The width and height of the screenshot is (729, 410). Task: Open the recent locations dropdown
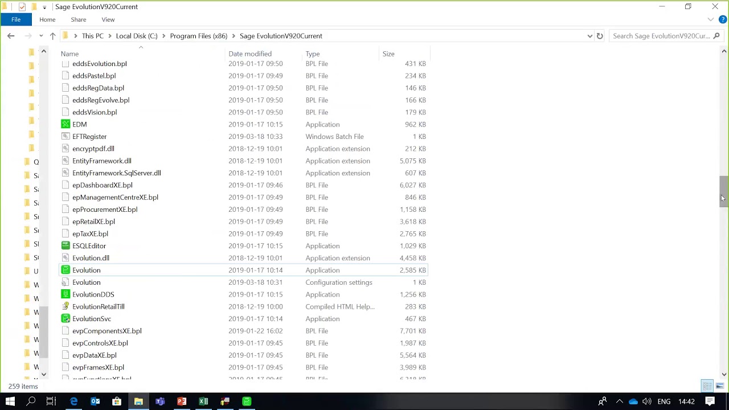coord(41,36)
